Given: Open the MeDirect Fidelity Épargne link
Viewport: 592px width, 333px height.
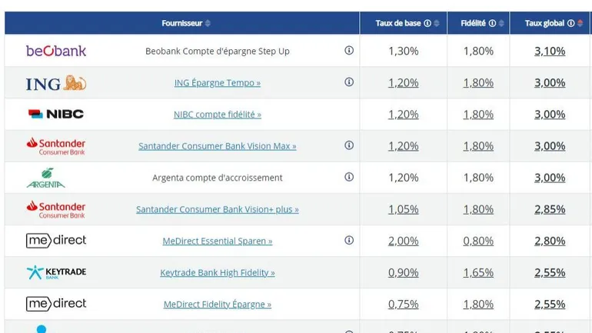Looking at the screenshot, I should (218, 304).
